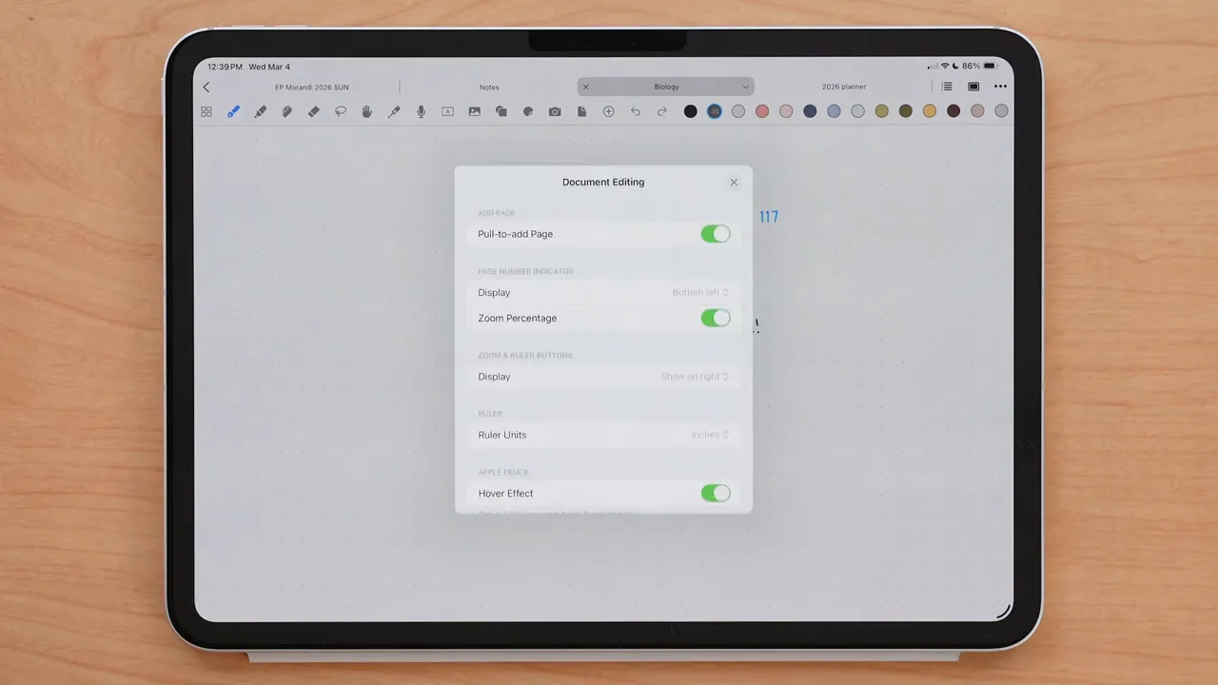The image size is (1218, 685).
Task: Open the Show on right dropdown
Action: coord(695,377)
